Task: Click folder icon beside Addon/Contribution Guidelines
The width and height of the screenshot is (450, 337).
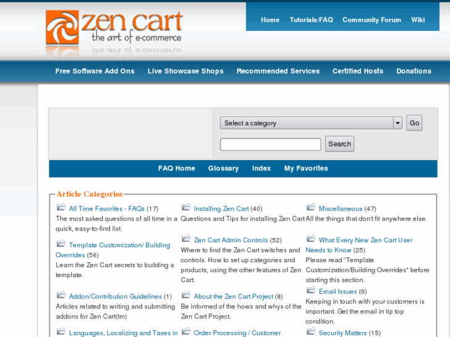Action: [x=61, y=295]
